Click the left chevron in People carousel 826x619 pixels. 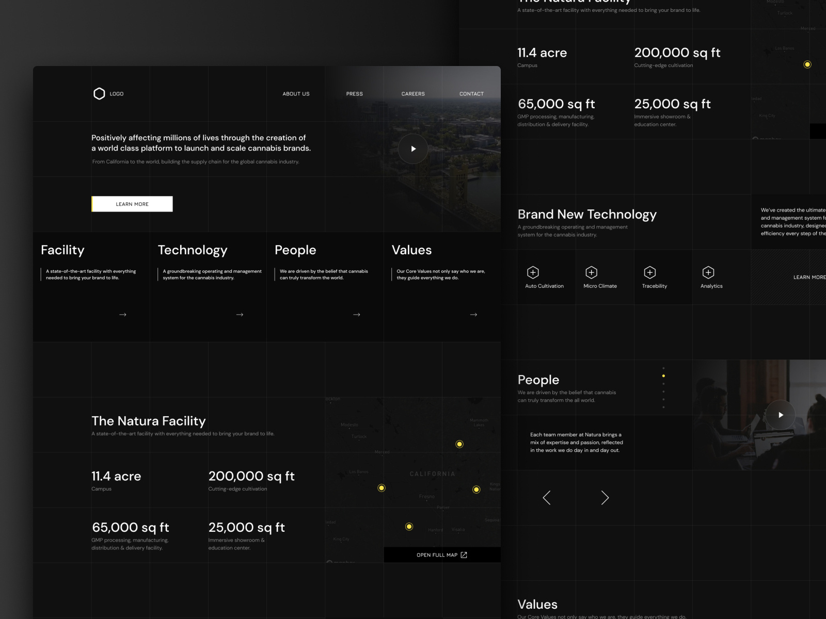[546, 497]
